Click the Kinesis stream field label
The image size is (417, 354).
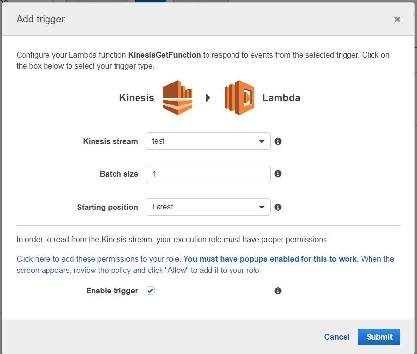pos(110,141)
